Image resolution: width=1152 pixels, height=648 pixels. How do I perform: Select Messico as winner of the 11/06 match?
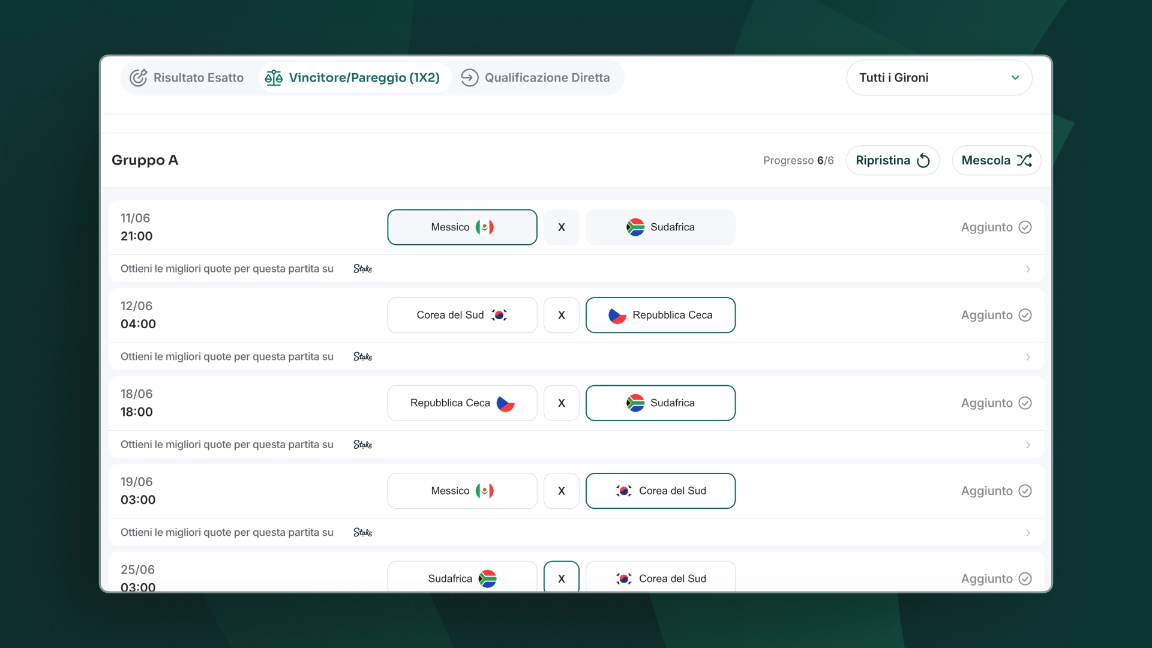tap(462, 227)
